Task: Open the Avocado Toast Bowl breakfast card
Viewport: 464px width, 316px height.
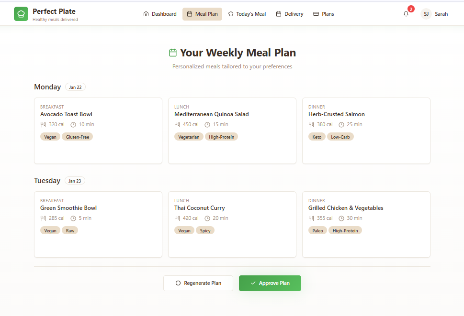Action: (x=98, y=131)
